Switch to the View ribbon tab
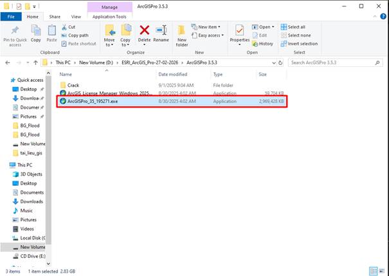389x276 pixels. pyautogui.click(x=76, y=16)
